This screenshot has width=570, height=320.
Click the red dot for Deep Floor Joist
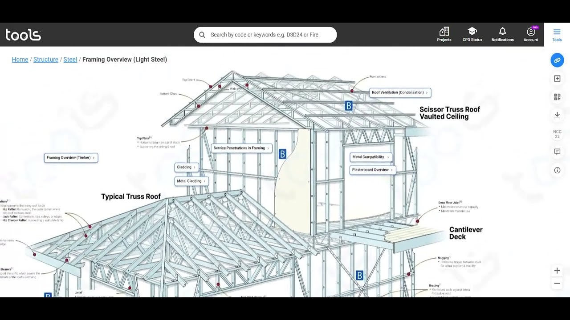[x=418, y=221]
